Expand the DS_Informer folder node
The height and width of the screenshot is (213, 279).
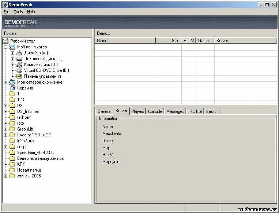point(6,112)
